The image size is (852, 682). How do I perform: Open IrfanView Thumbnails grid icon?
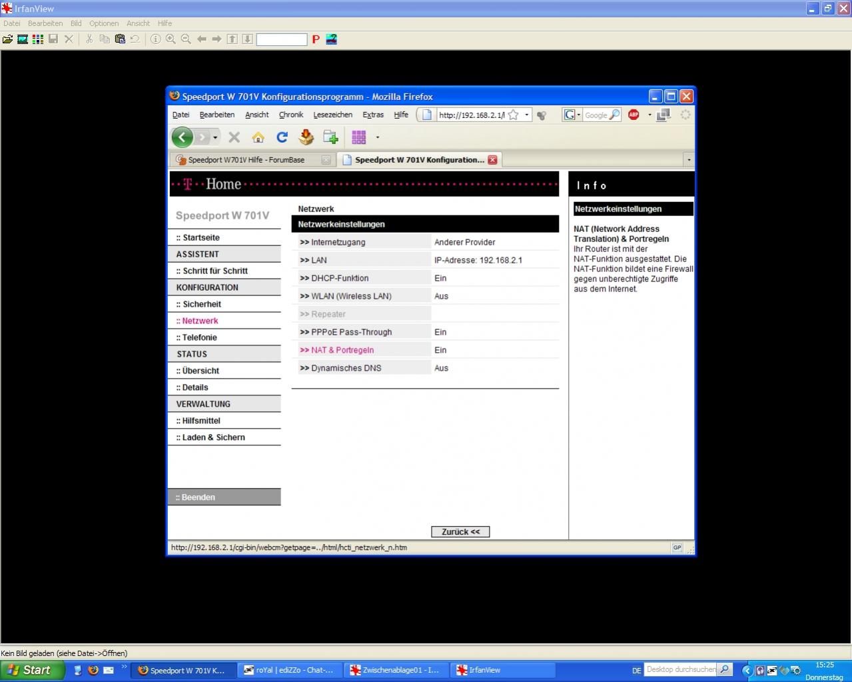(38, 39)
